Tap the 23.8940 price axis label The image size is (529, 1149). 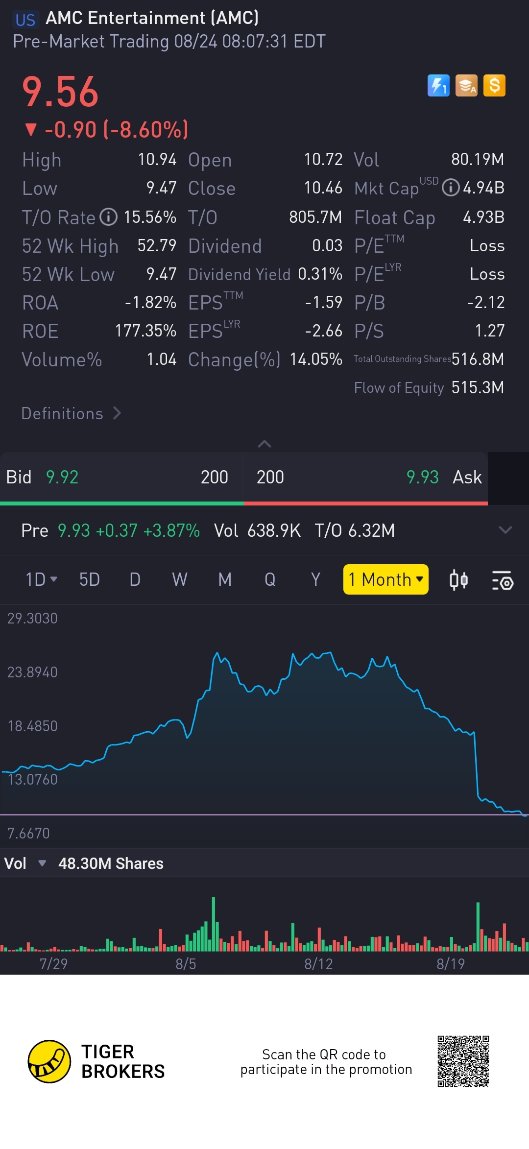(32, 672)
